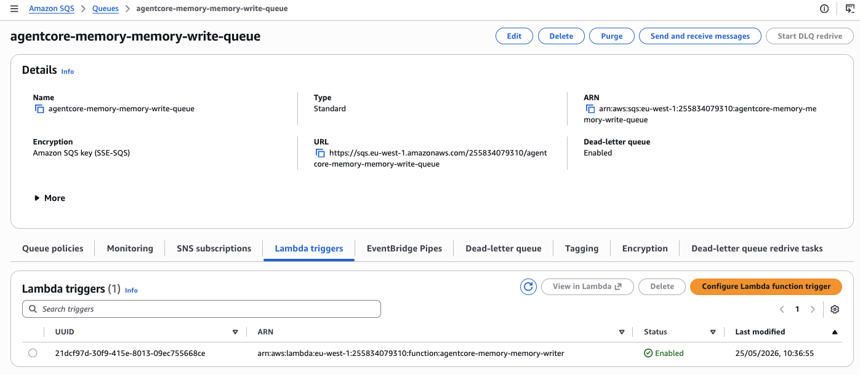Open table preferences gear icon

pos(835,309)
